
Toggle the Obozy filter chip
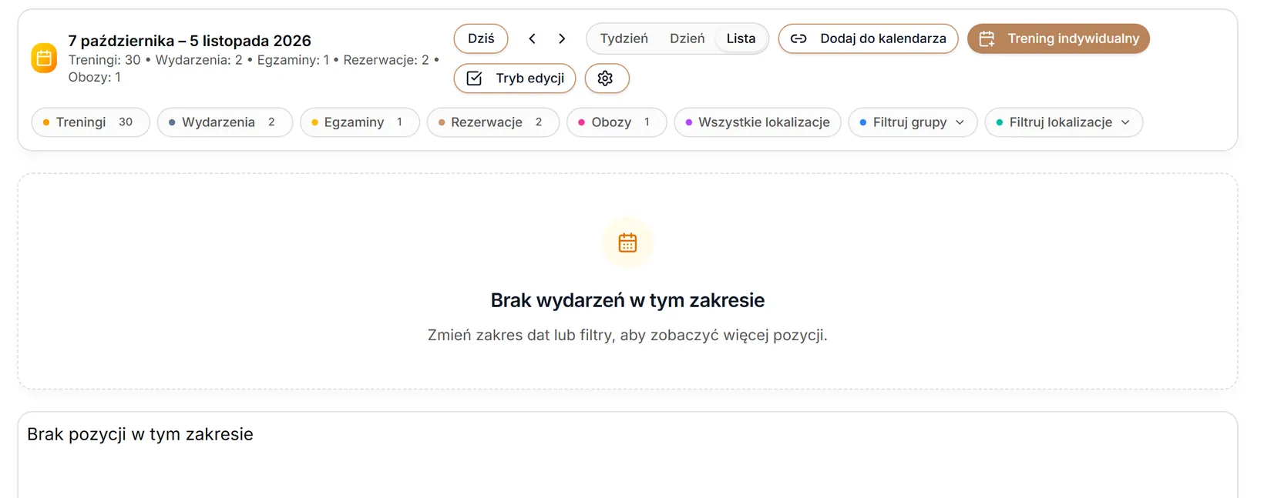coord(617,122)
